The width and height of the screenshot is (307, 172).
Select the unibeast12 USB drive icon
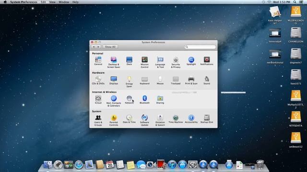pyautogui.click(x=295, y=140)
